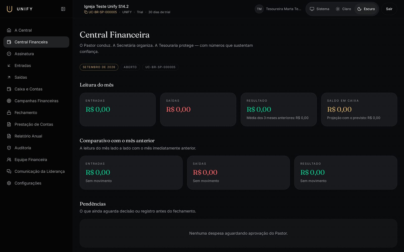Click 'Igreja Teste Unify S14.2' title
The height and width of the screenshot is (252, 404).
[x=106, y=6]
